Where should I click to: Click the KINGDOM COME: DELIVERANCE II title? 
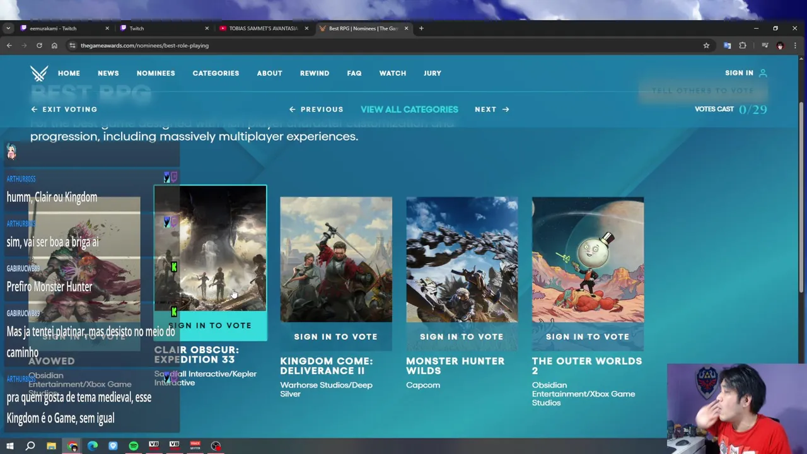[326, 366]
